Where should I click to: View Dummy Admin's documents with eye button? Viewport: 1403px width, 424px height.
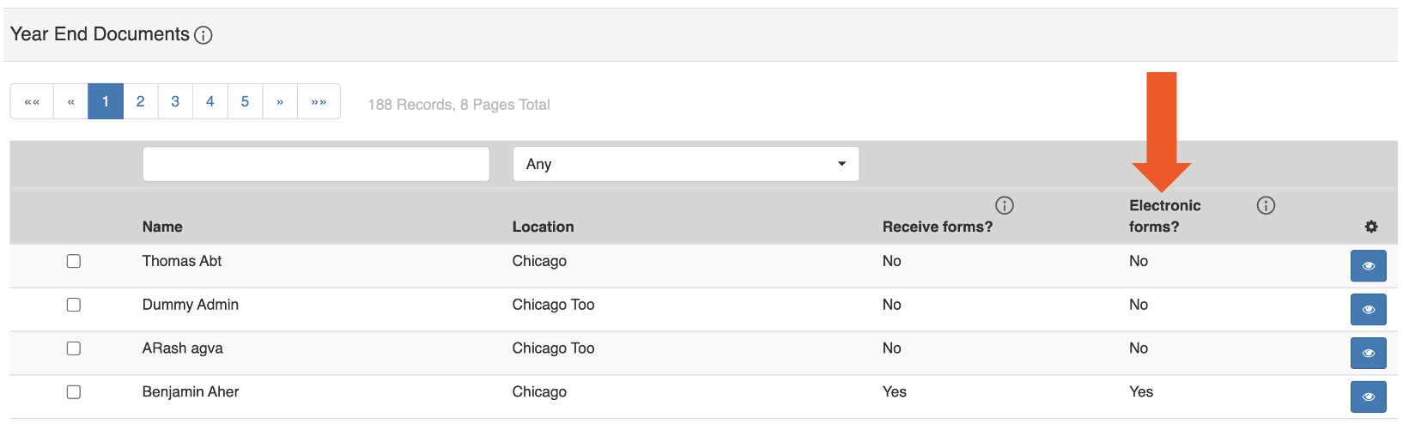click(x=1368, y=310)
